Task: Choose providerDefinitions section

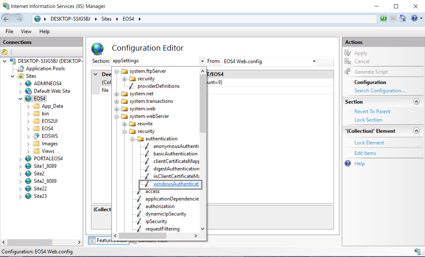Action: click(159, 86)
